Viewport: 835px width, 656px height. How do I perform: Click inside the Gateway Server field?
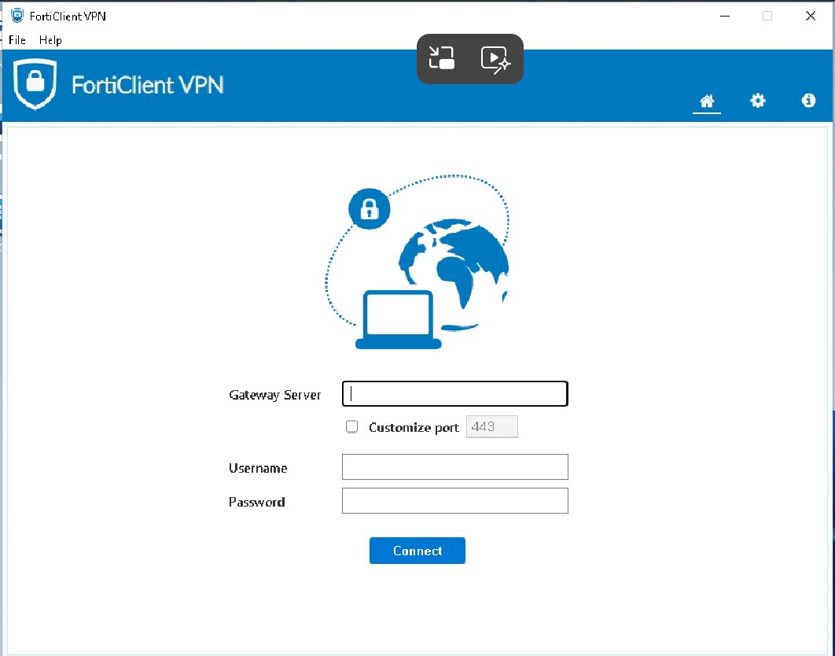point(454,393)
